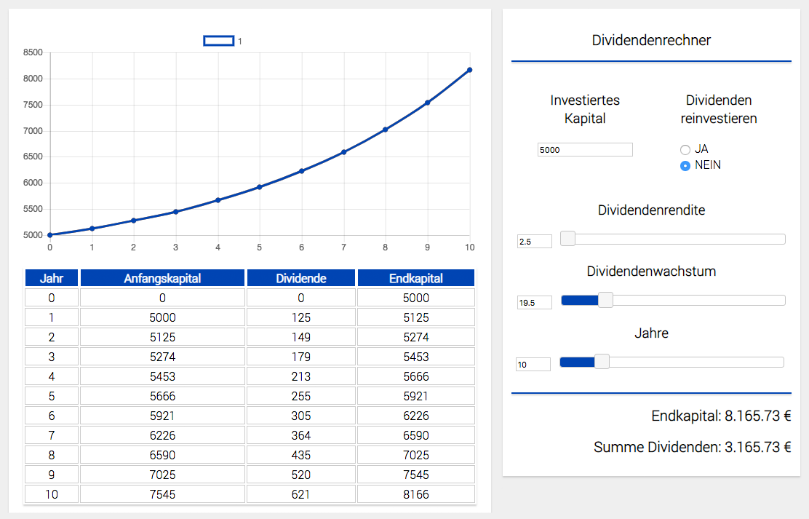The height and width of the screenshot is (519, 809).
Task: Click the Endkapital cell 6226
Action: coord(416,416)
